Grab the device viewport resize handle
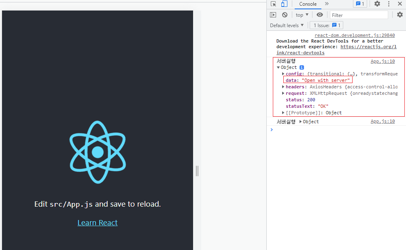 point(197,171)
